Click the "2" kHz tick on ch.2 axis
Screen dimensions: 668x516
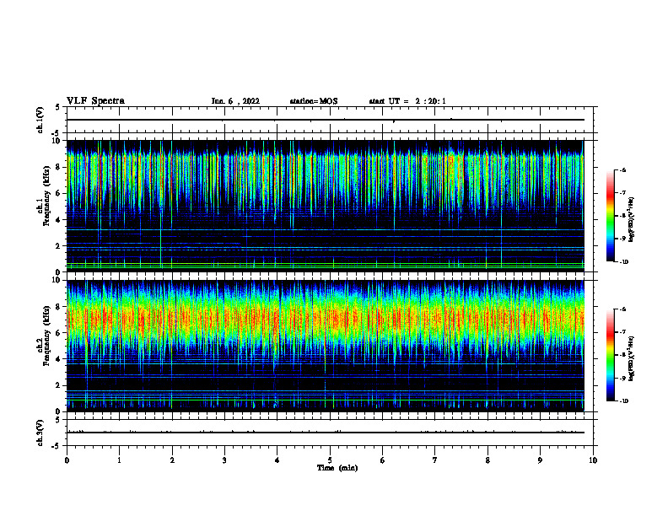click(x=60, y=385)
